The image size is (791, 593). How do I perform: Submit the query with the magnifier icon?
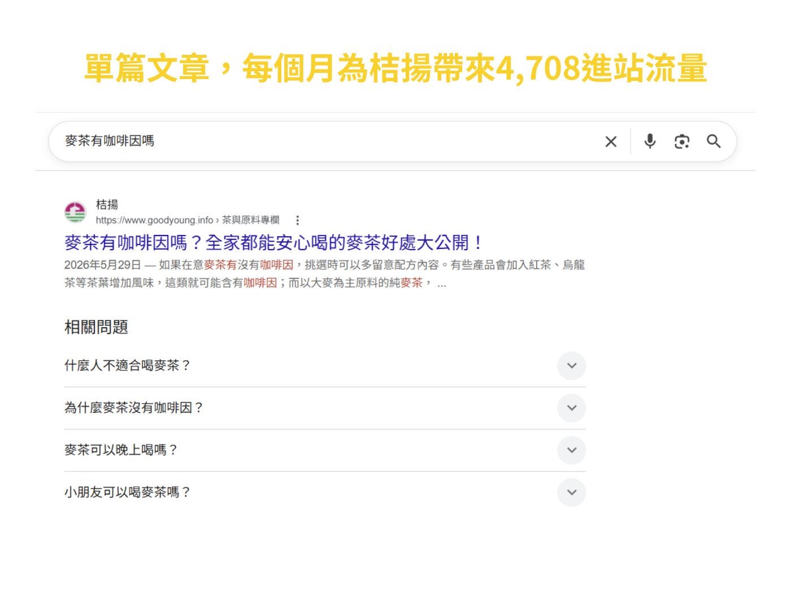pyautogui.click(x=714, y=141)
